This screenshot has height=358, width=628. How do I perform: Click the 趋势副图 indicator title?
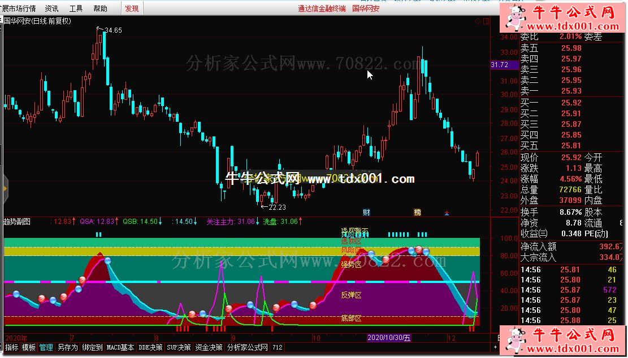(17, 221)
